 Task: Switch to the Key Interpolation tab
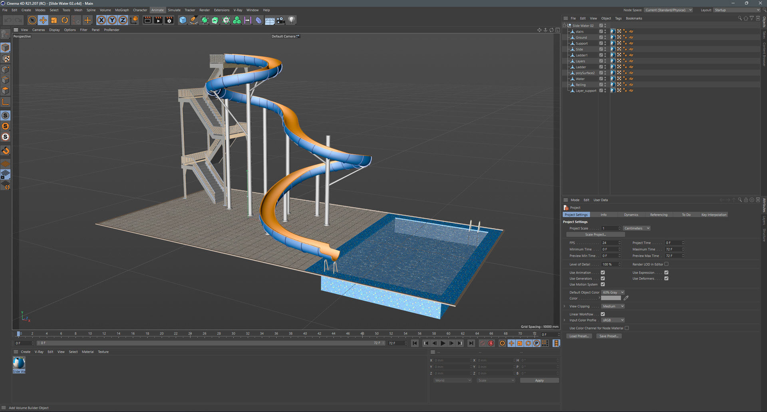coord(714,215)
